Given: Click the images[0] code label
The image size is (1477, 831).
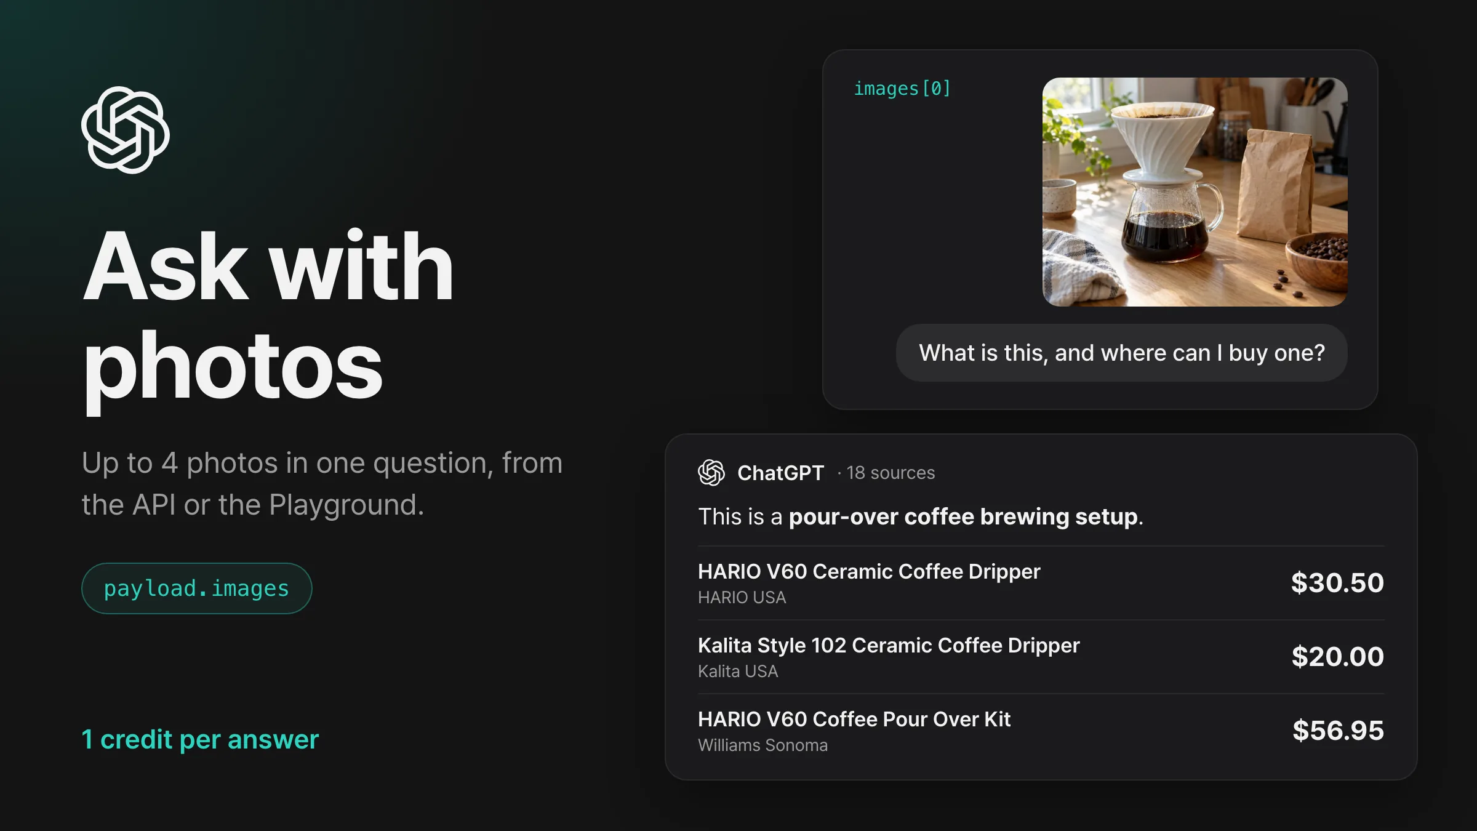Looking at the screenshot, I should coord(902,89).
